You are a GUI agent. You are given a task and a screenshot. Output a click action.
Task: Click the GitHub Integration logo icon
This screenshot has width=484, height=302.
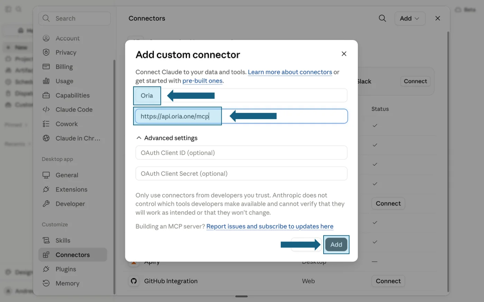click(x=134, y=281)
